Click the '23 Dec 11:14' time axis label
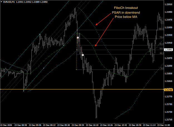Image resolution: width=174 pixels, height=127 pixels. (x=149, y=125)
